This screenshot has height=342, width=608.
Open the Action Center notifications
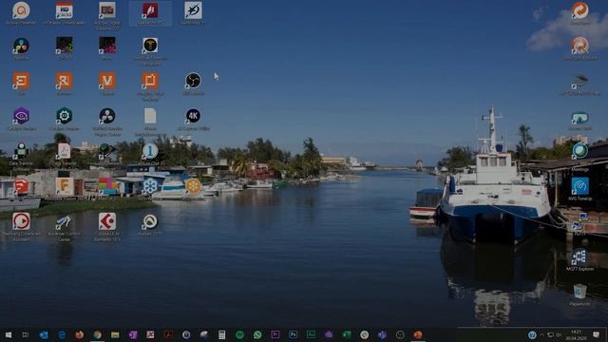[597, 334]
